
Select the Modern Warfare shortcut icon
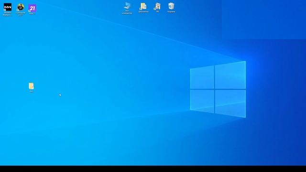[8, 7]
